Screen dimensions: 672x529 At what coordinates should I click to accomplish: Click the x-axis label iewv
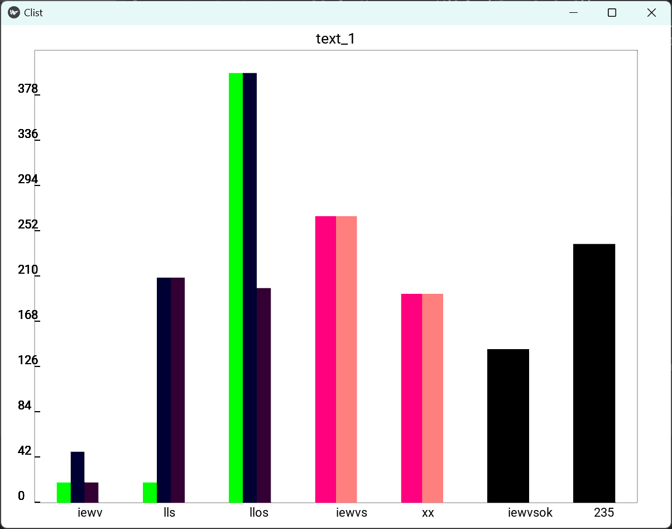[x=90, y=512]
